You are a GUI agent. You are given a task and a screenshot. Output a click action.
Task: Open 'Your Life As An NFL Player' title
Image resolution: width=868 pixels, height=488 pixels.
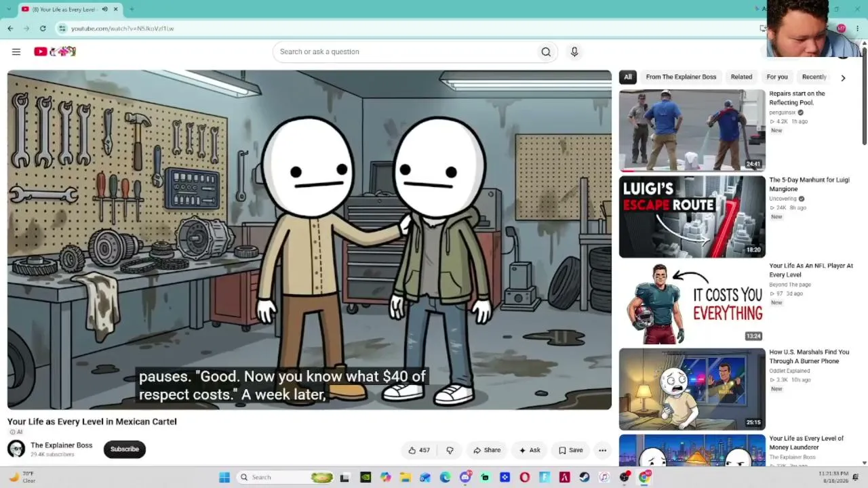811,270
